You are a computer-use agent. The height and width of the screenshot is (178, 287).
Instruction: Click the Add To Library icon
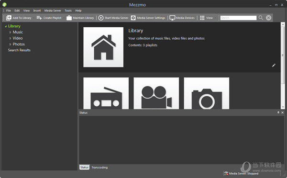(9, 18)
